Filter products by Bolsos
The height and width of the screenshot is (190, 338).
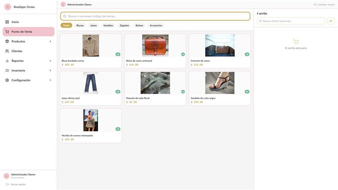(139, 25)
